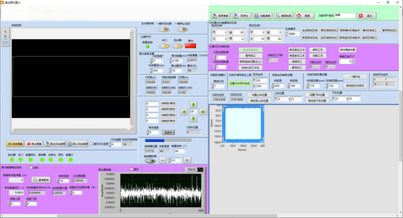Screen dimensions: 403x218
Task: Click the minus button for rotator step
Action: pos(163,160)
